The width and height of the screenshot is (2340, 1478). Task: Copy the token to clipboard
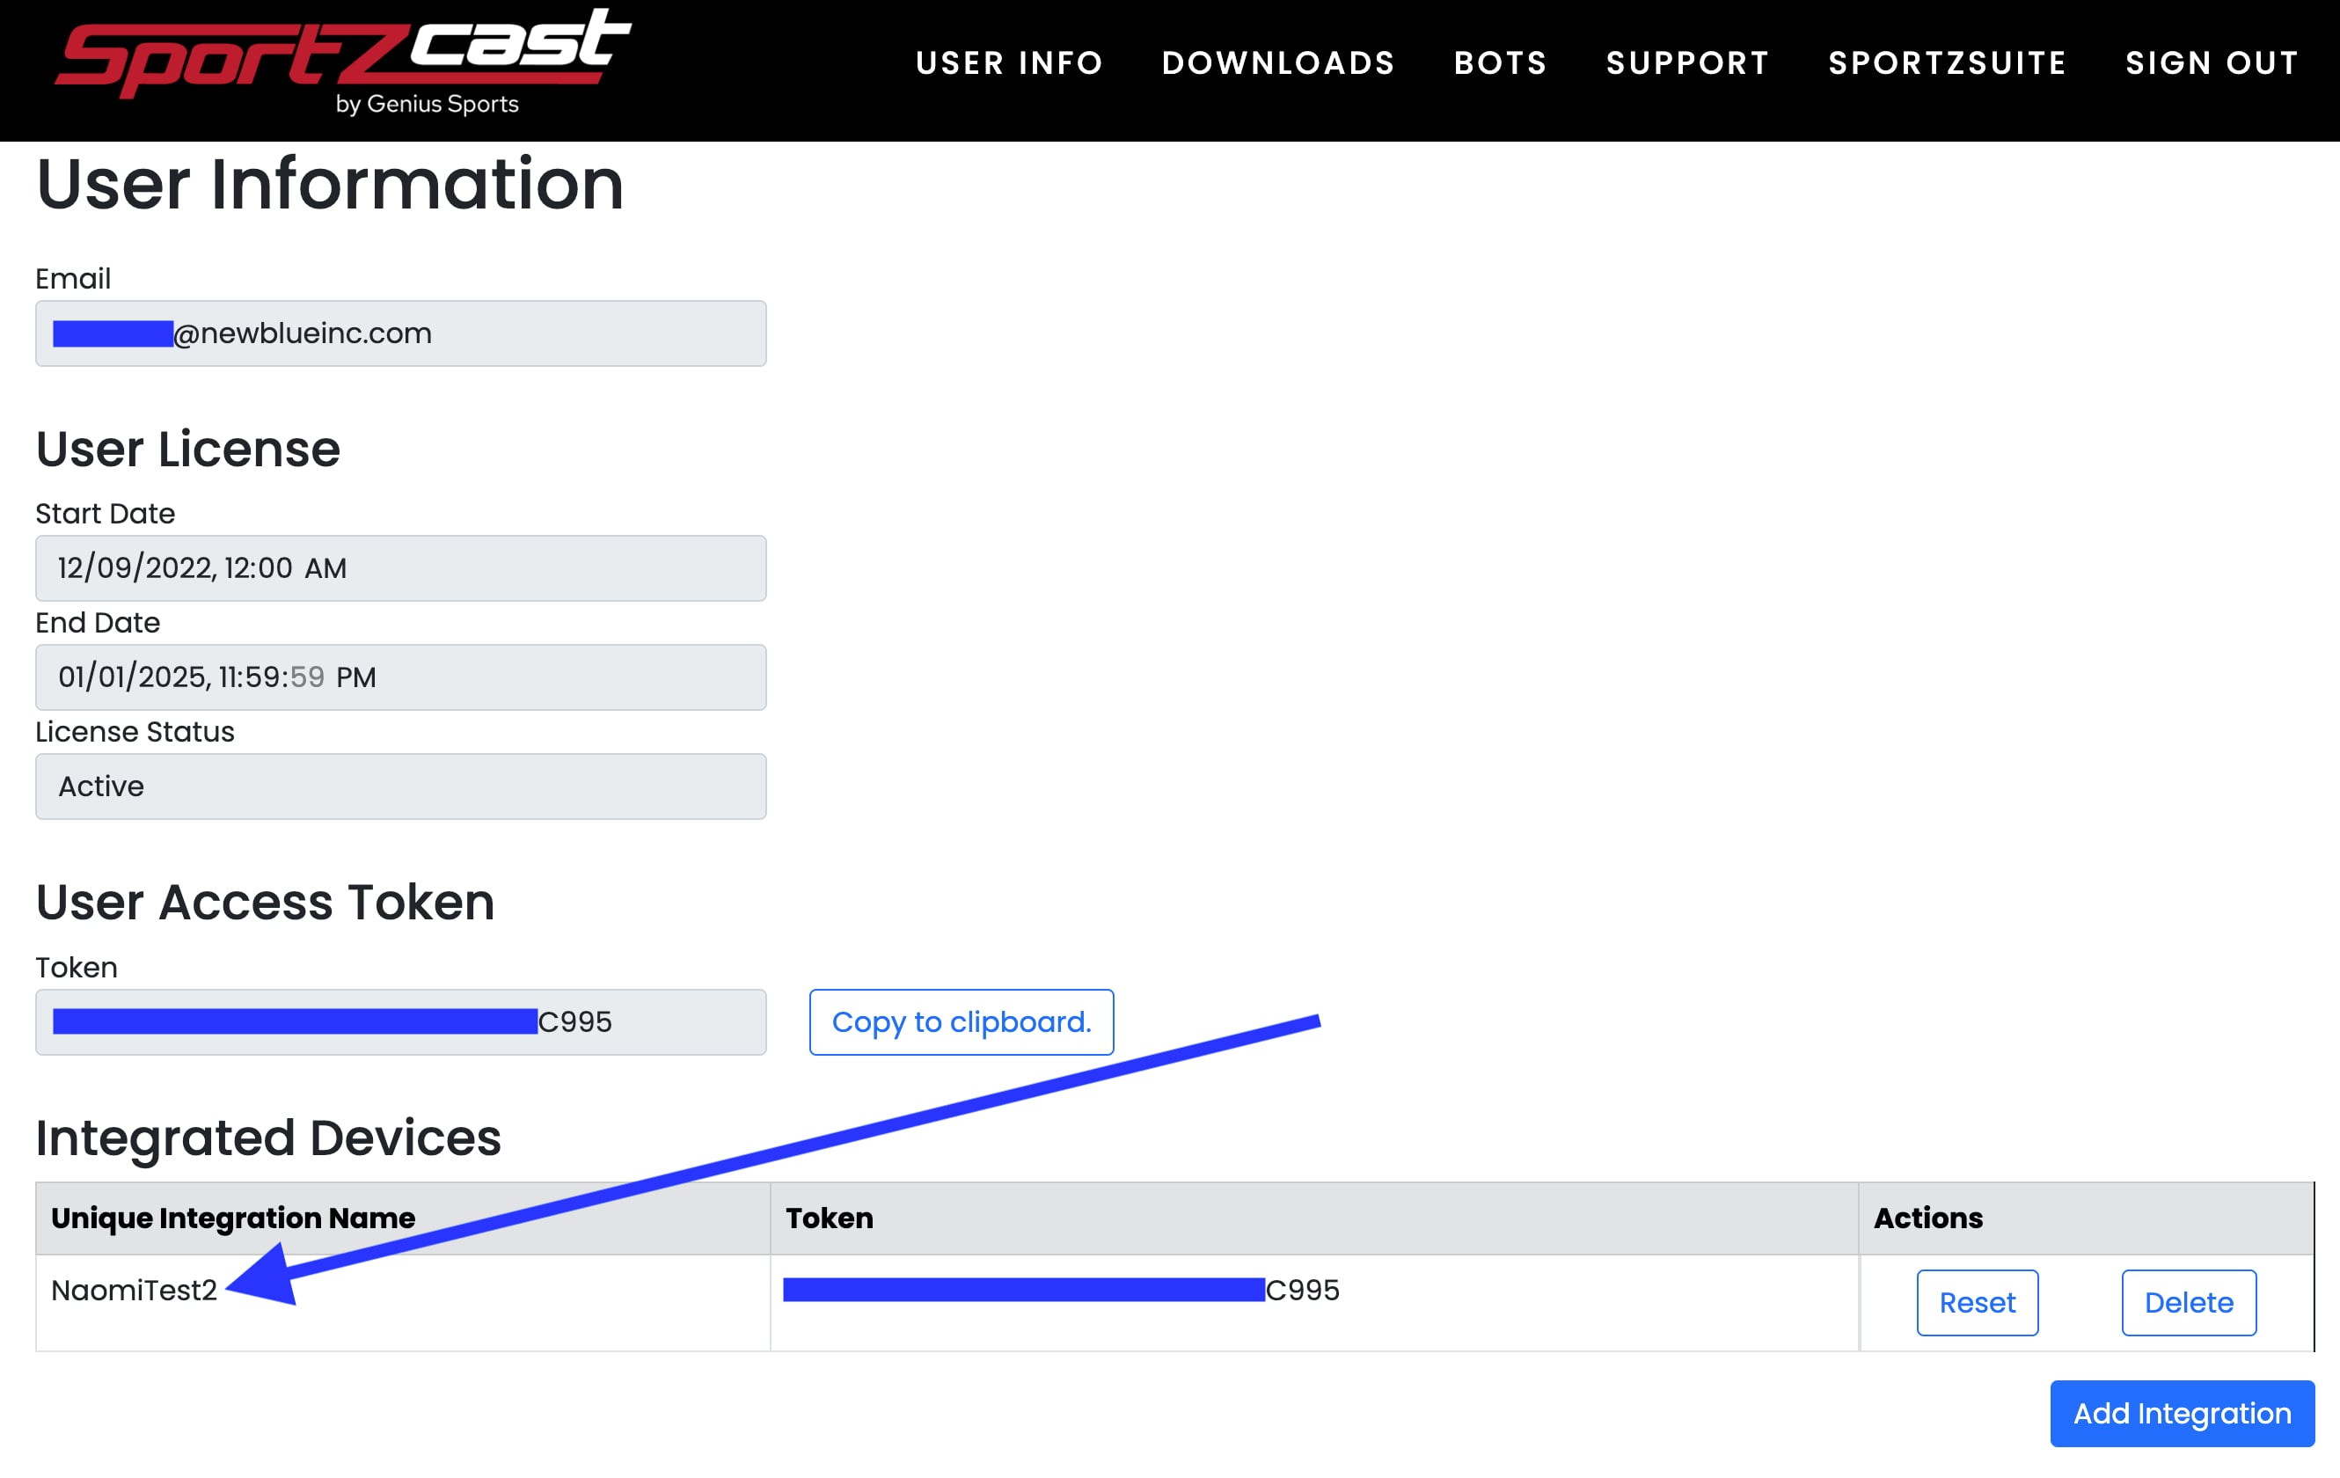[961, 1022]
